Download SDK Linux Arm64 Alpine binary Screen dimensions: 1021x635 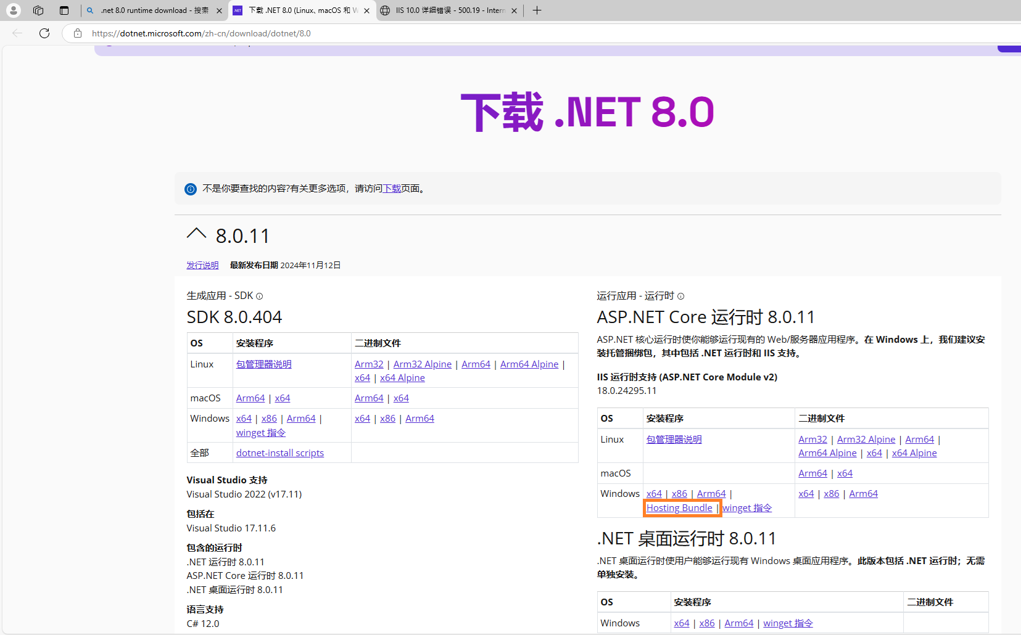point(529,364)
